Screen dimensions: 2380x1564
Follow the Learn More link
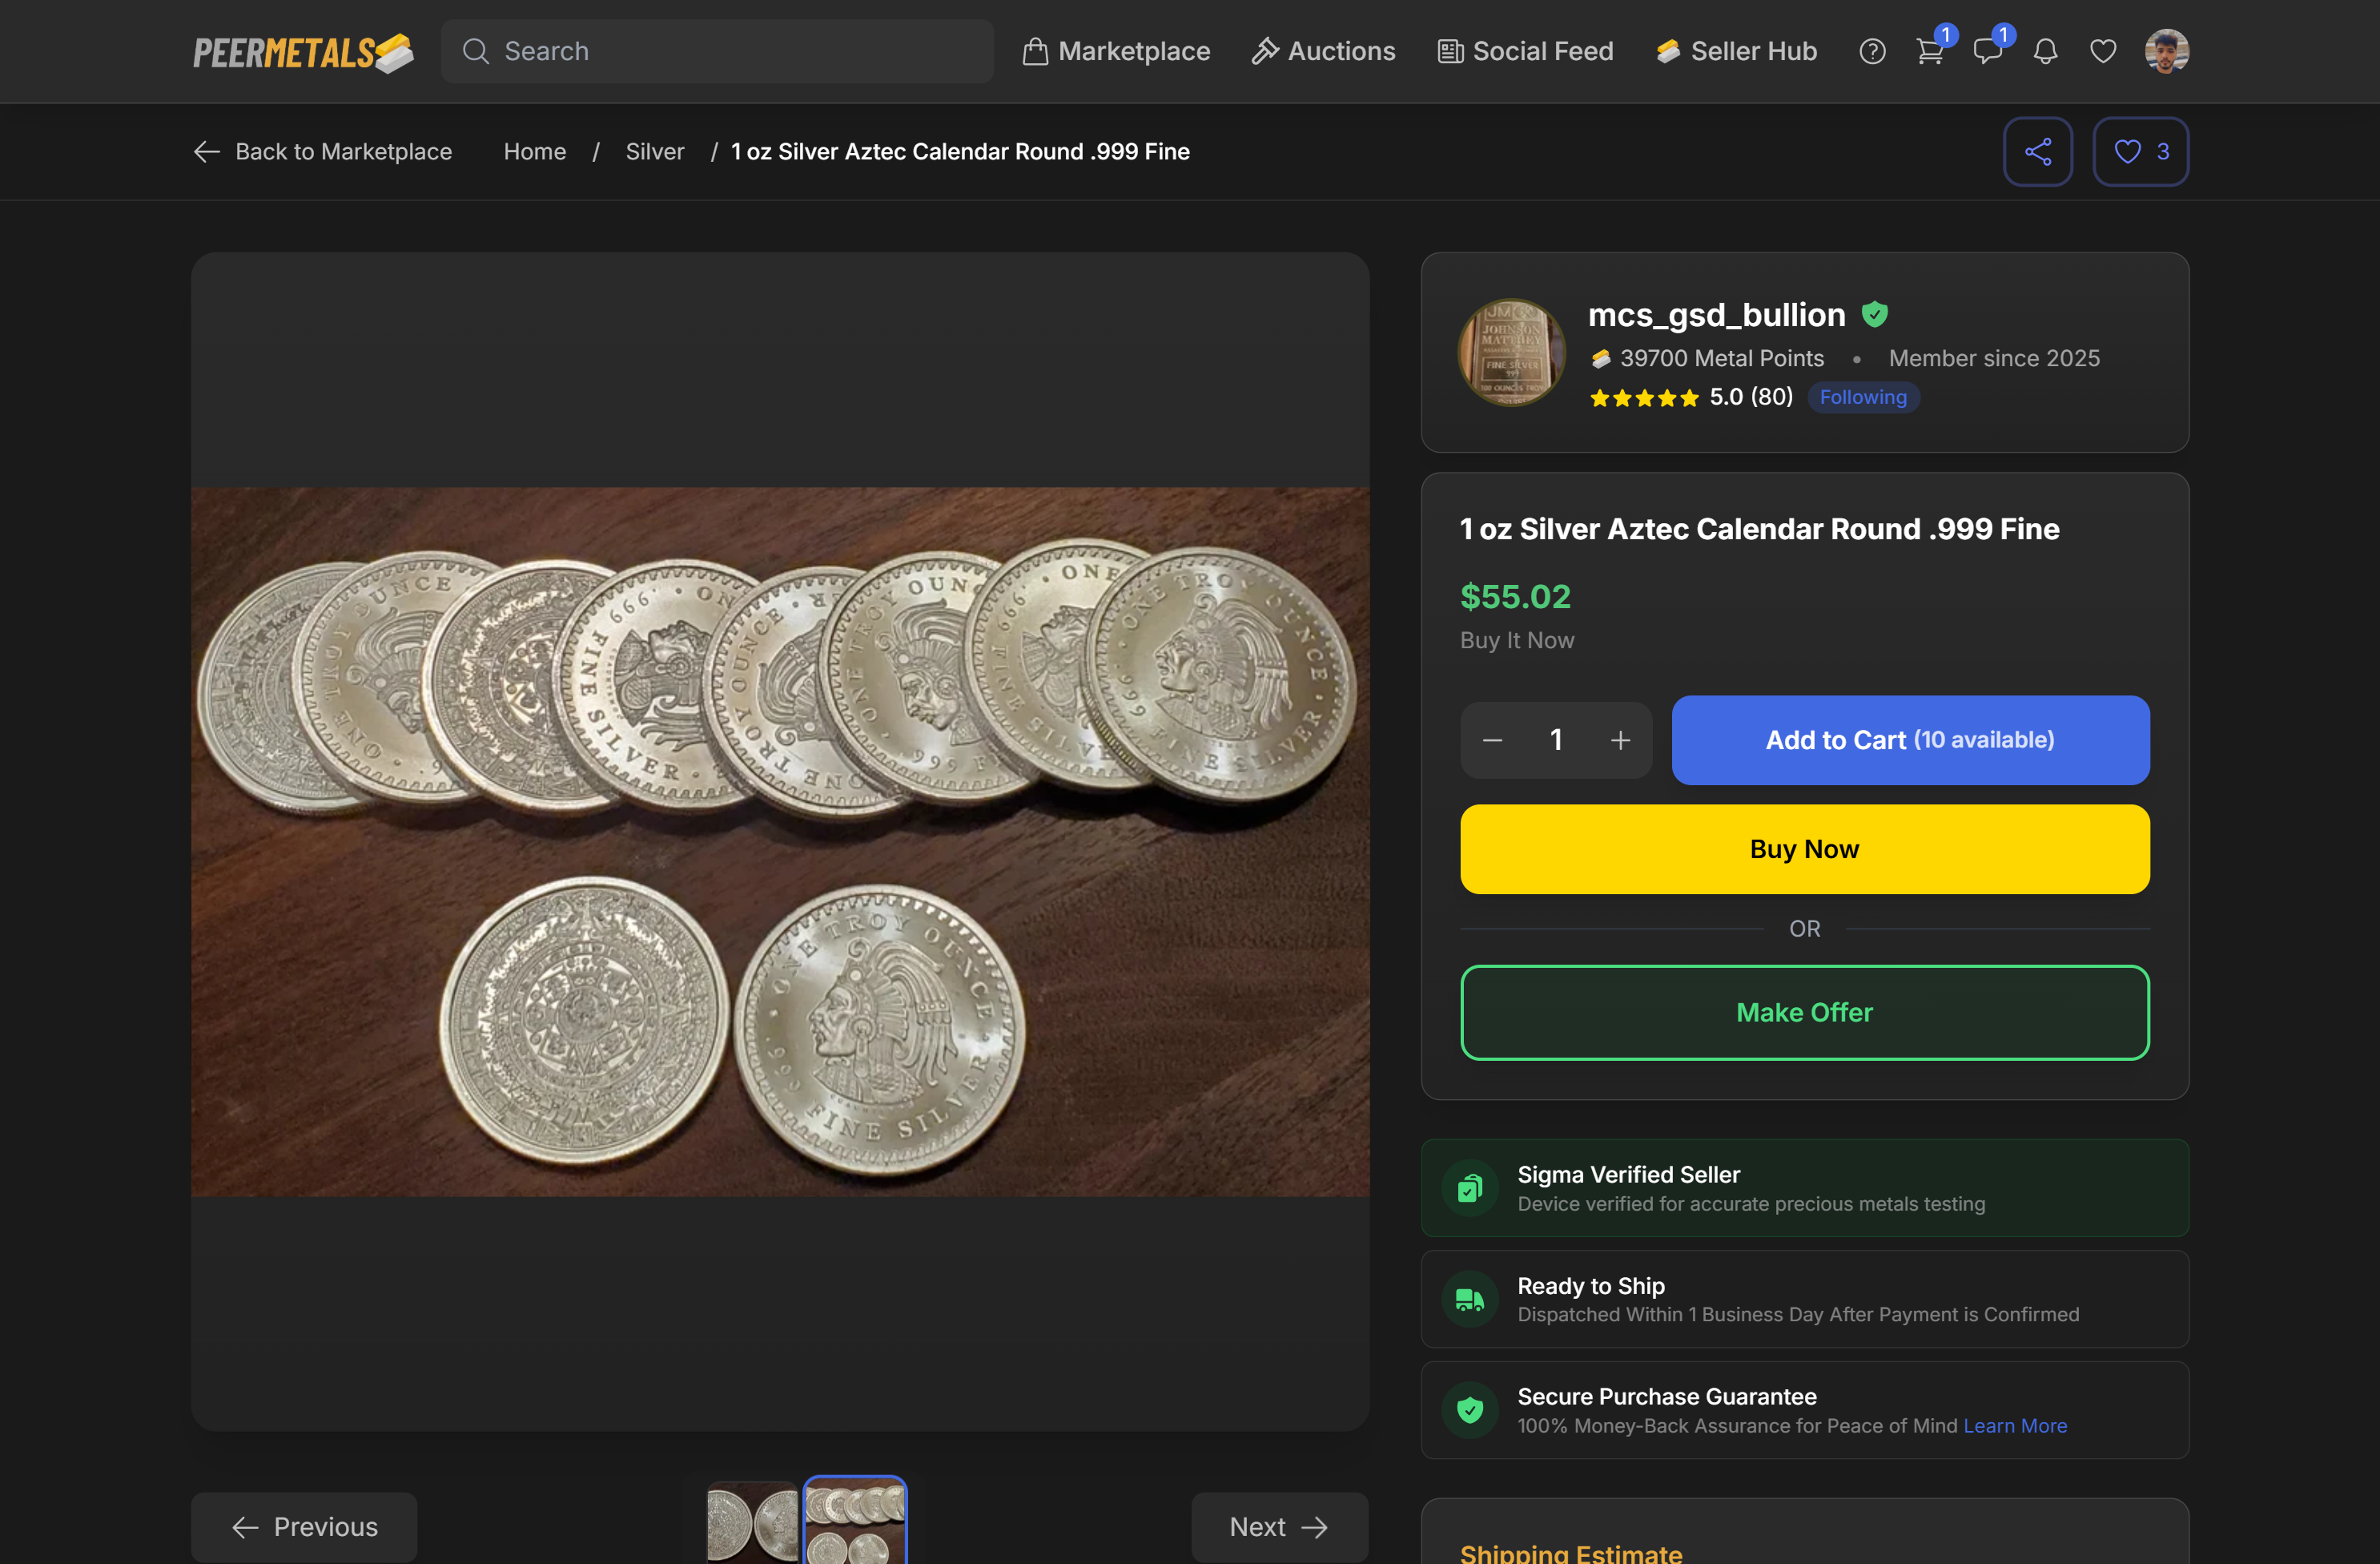[x=2014, y=1426]
